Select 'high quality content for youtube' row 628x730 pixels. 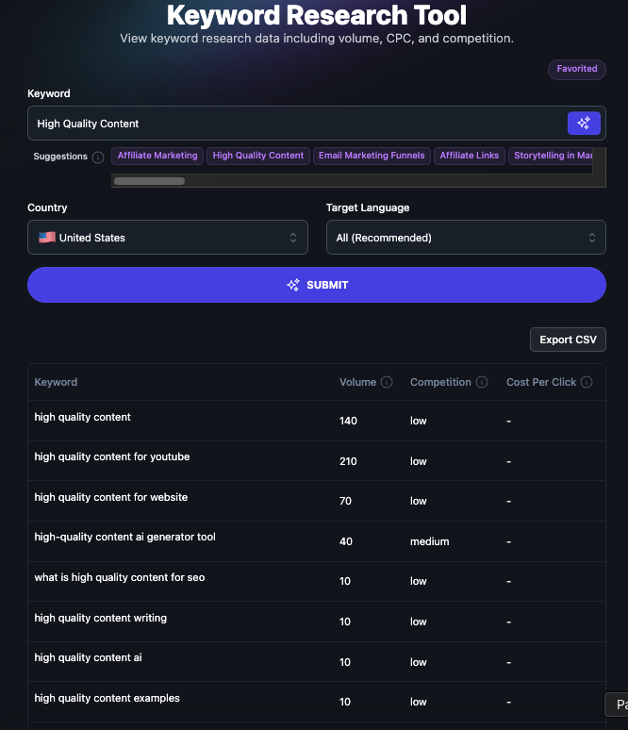[317, 461]
